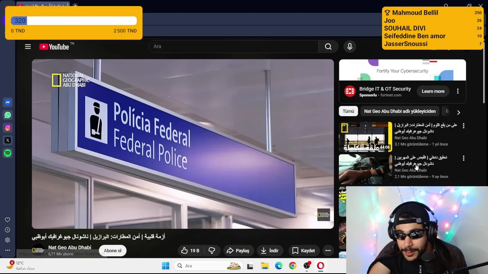Open the Nat Geo Abu Dhabi channel name

[70, 247]
